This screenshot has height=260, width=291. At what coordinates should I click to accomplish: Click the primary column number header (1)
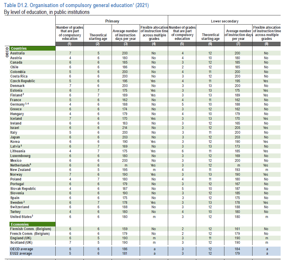coord(69,44)
